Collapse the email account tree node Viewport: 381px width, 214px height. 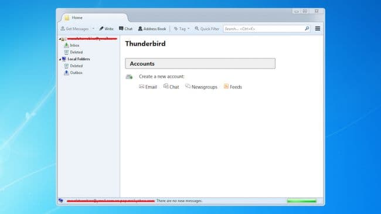point(60,39)
